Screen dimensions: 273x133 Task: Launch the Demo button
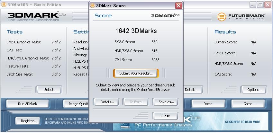coord(209,104)
